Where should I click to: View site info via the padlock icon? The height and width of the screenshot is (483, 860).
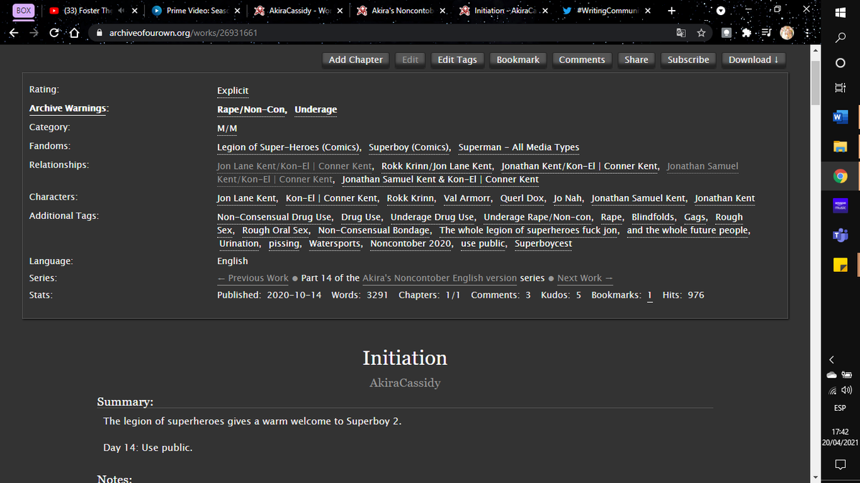pyautogui.click(x=100, y=33)
